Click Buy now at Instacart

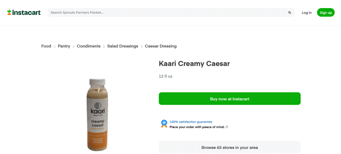coord(229,99)
